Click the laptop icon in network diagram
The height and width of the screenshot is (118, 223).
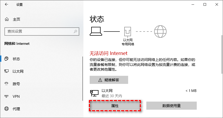(96, 31)
